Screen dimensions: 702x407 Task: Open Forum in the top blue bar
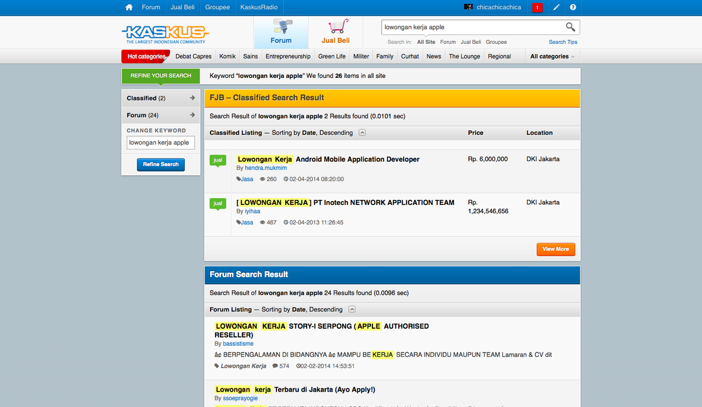pos(151,7)
